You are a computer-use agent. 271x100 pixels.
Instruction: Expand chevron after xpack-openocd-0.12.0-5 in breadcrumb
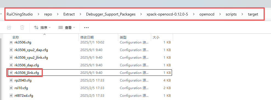(194, 14)
